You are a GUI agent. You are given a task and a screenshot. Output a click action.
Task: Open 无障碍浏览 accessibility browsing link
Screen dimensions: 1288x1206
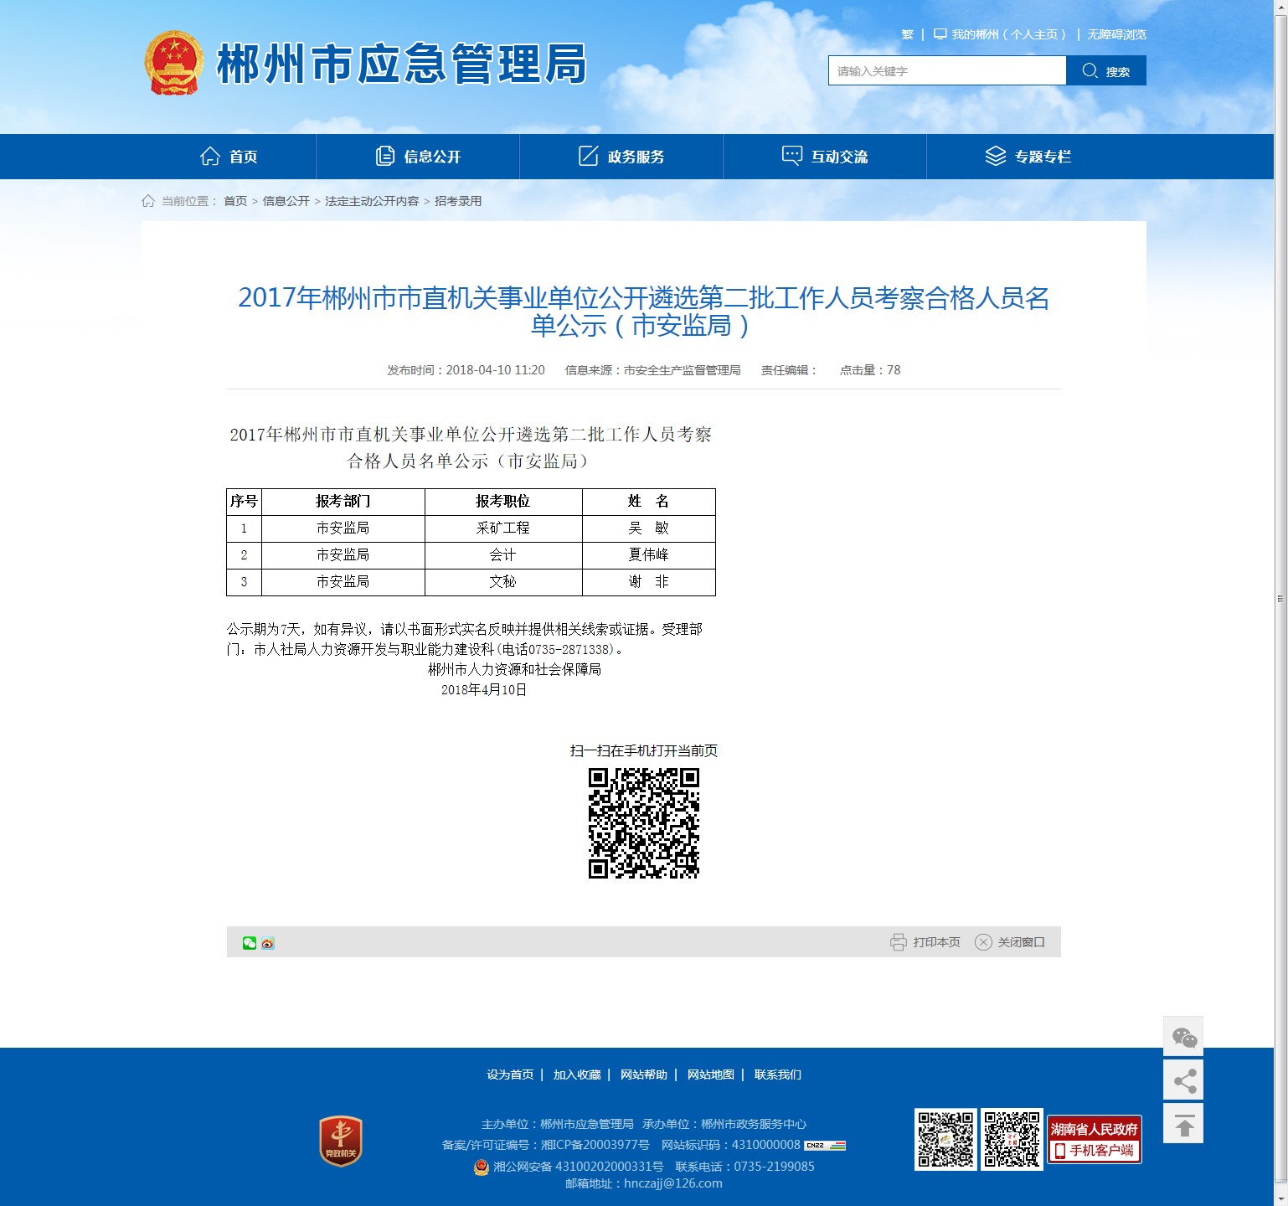(x=1116, y=34)
